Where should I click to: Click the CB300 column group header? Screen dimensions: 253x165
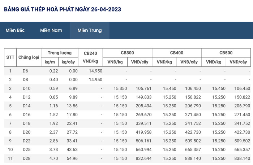tap(127, 53)
